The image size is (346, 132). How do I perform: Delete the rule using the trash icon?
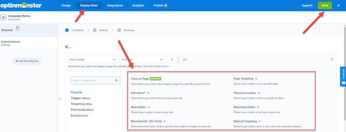[x=332, y=60]
